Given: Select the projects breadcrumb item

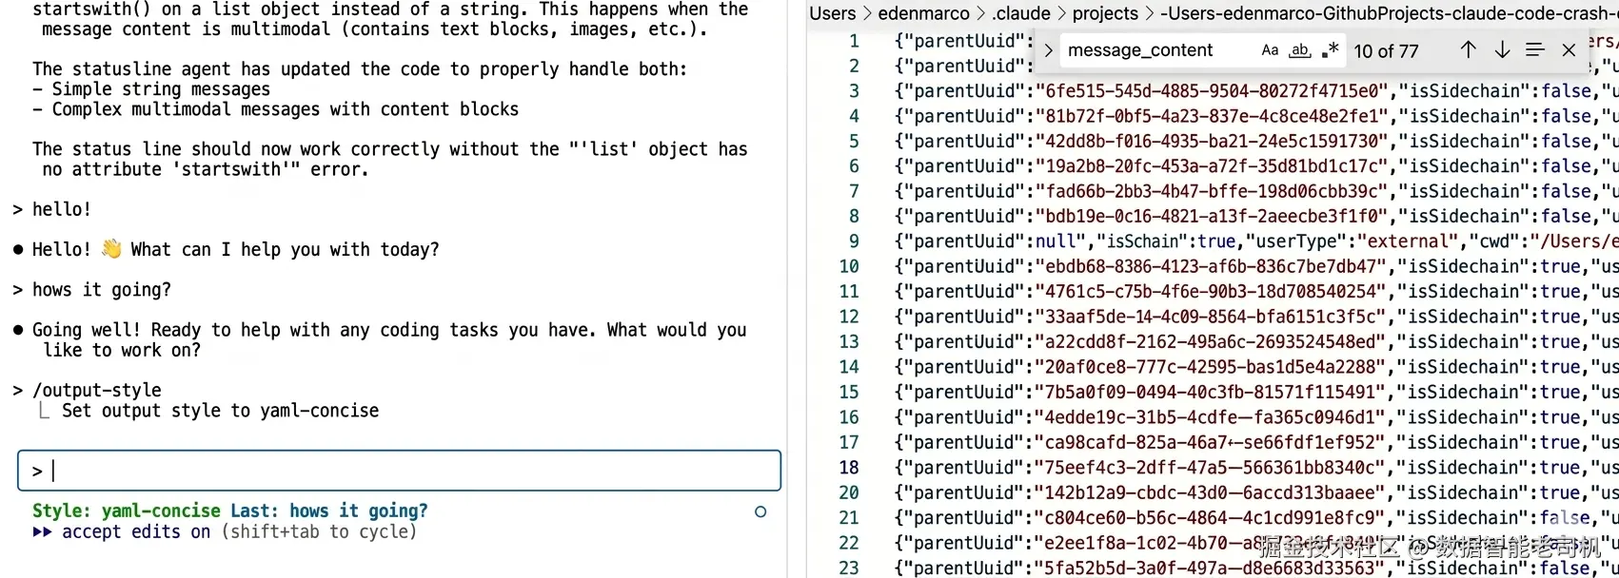Looking at the screenshot, I should 1105,13.
